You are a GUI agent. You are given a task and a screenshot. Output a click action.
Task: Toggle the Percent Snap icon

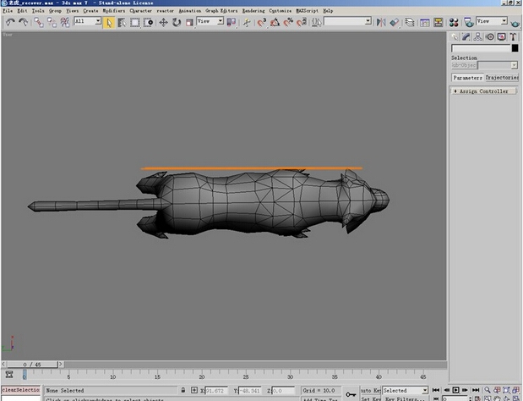288,22
